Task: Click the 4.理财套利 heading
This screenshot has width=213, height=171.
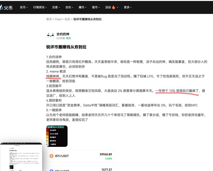Action: pyautogui.click(x=54, y=100)
